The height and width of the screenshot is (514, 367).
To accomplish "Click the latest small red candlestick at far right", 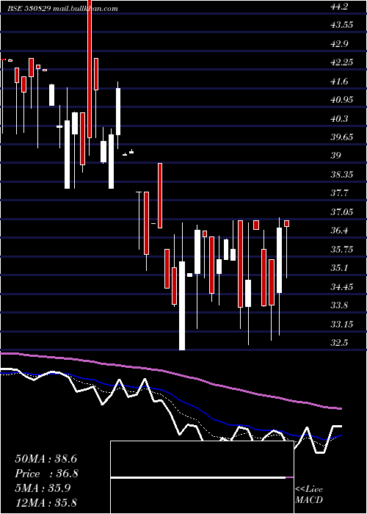I will (287, 223).
